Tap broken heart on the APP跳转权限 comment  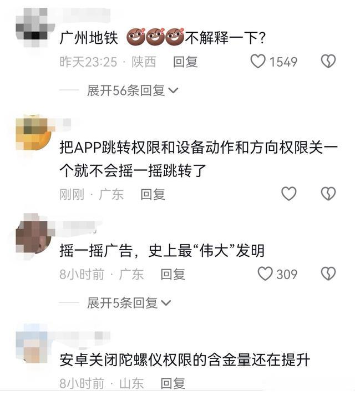(x=328, y=194)
